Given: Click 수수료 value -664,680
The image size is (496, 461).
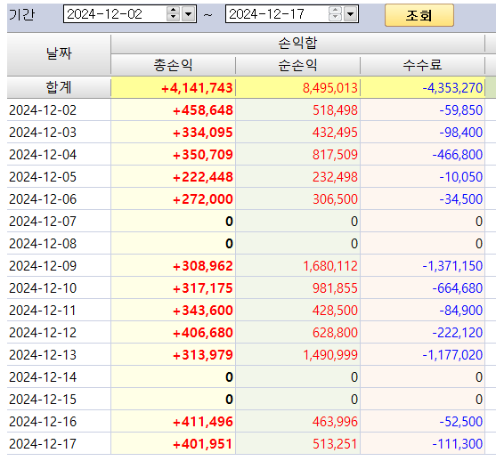Looking at the screenshot, I should [458, 288].
